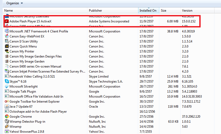221x134 pixels.
Task: Click the Microsoft Silverlight icon
Action: 7,87
